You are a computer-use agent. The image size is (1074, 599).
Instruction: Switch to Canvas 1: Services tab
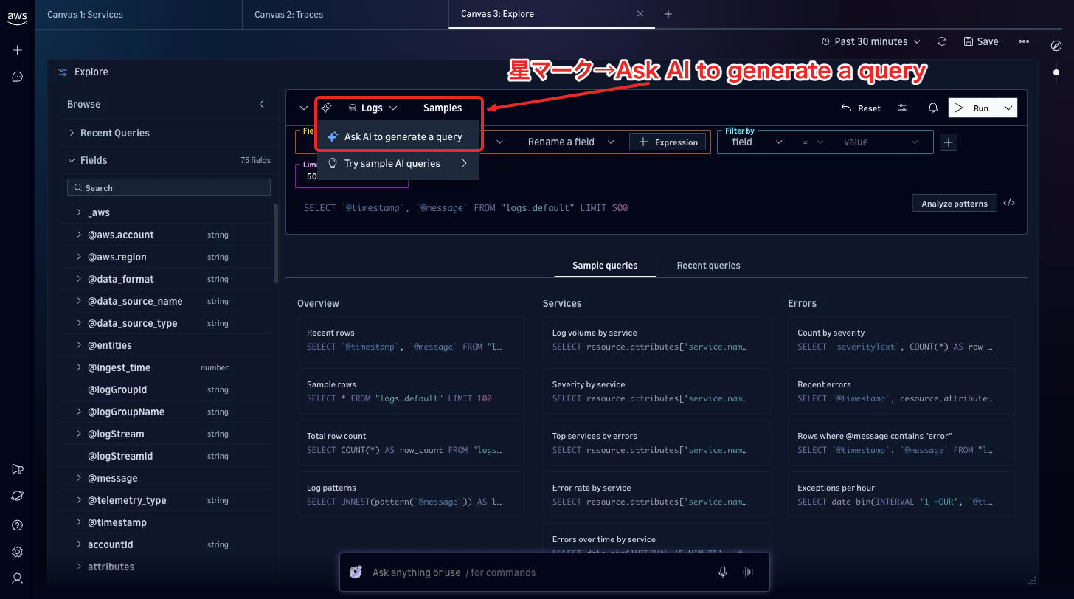click(139, 14)
